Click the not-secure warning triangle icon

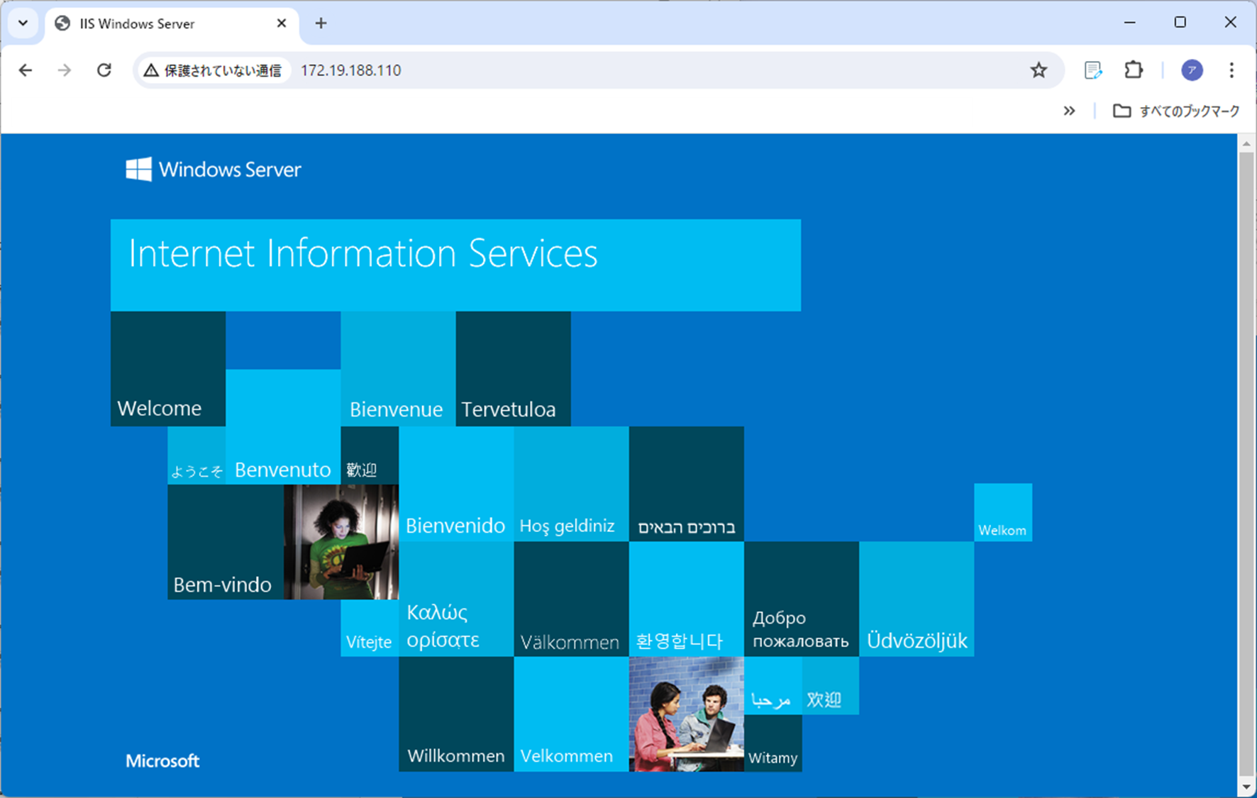coord(151,70)
